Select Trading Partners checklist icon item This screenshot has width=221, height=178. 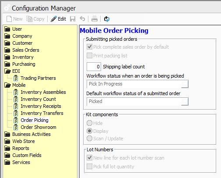pos(16,78)
